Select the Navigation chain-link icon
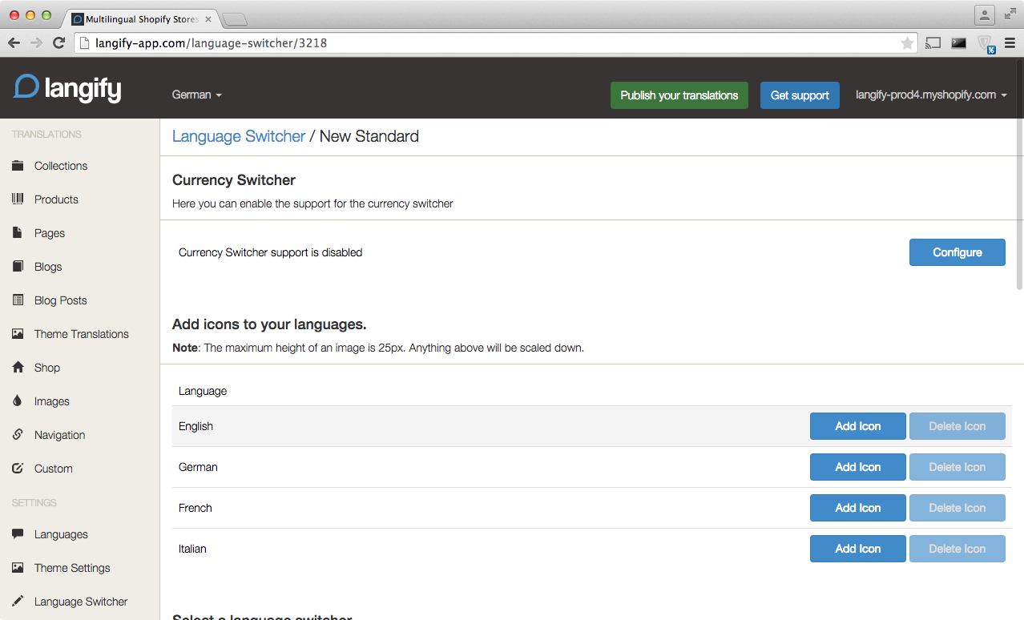The height and width of the screenshot is (620, 1024). click(x=17, y=434)
